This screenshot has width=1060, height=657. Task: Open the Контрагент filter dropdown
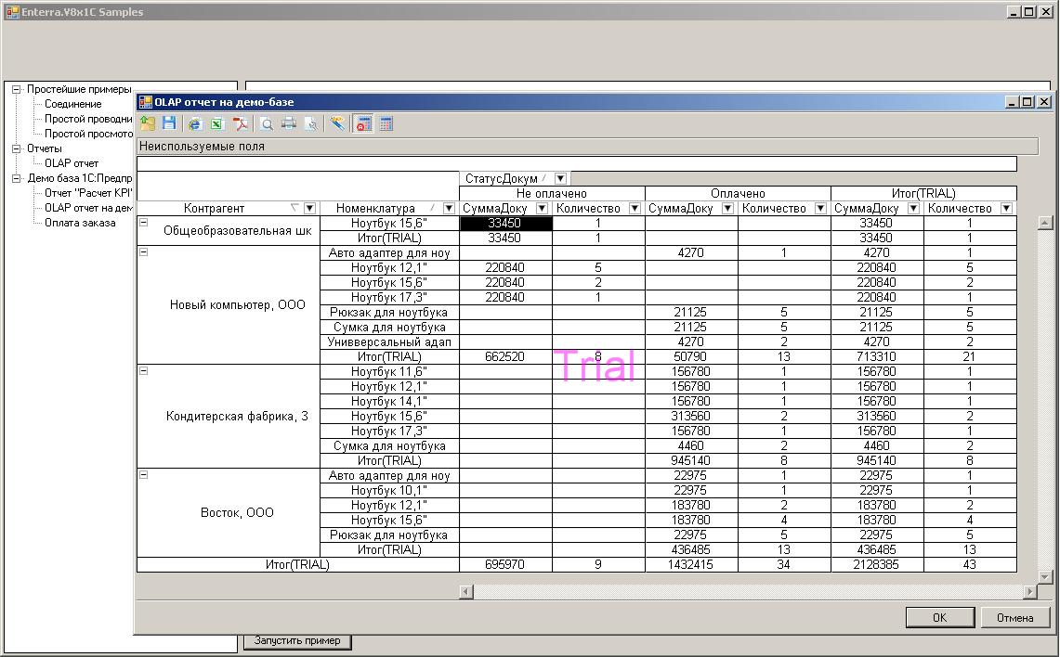[x=309, y=208]
